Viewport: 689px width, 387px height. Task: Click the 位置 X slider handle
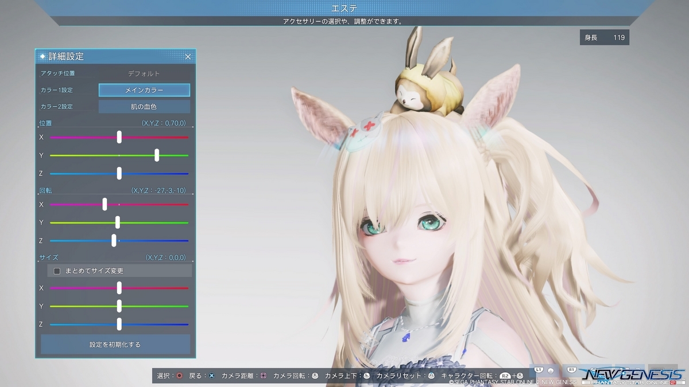[119, 137]
